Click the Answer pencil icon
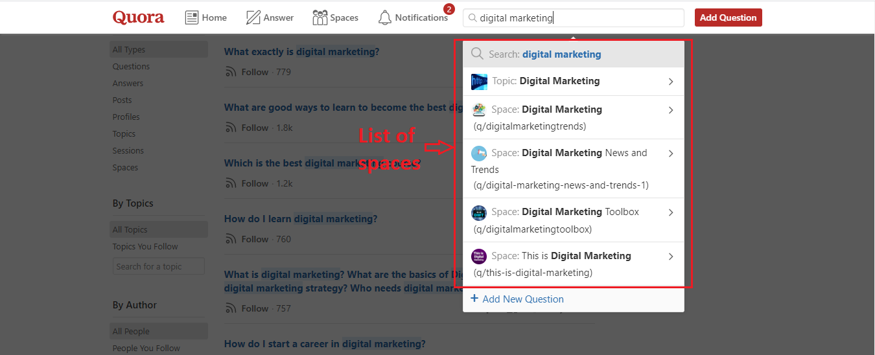 pyautogui.click(x=253, y=17)
